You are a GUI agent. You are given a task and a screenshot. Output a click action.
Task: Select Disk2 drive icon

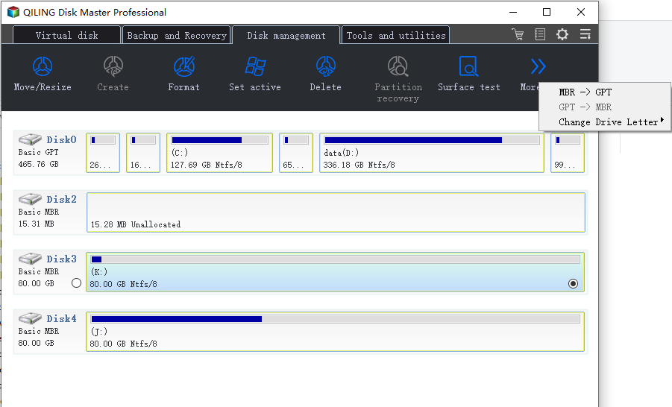coord(30,199)
